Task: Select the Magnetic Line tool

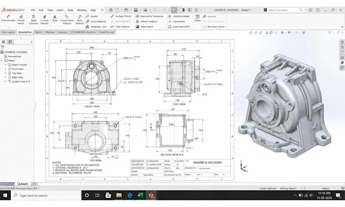Action: (x=96, y=26)
